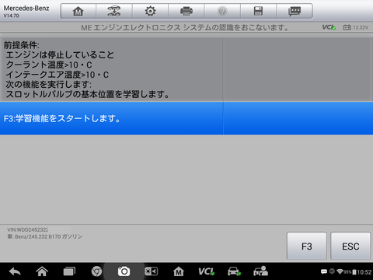The image size is (373, 280).
Task: Tap the Android back arrow
Action: point(15,271)
